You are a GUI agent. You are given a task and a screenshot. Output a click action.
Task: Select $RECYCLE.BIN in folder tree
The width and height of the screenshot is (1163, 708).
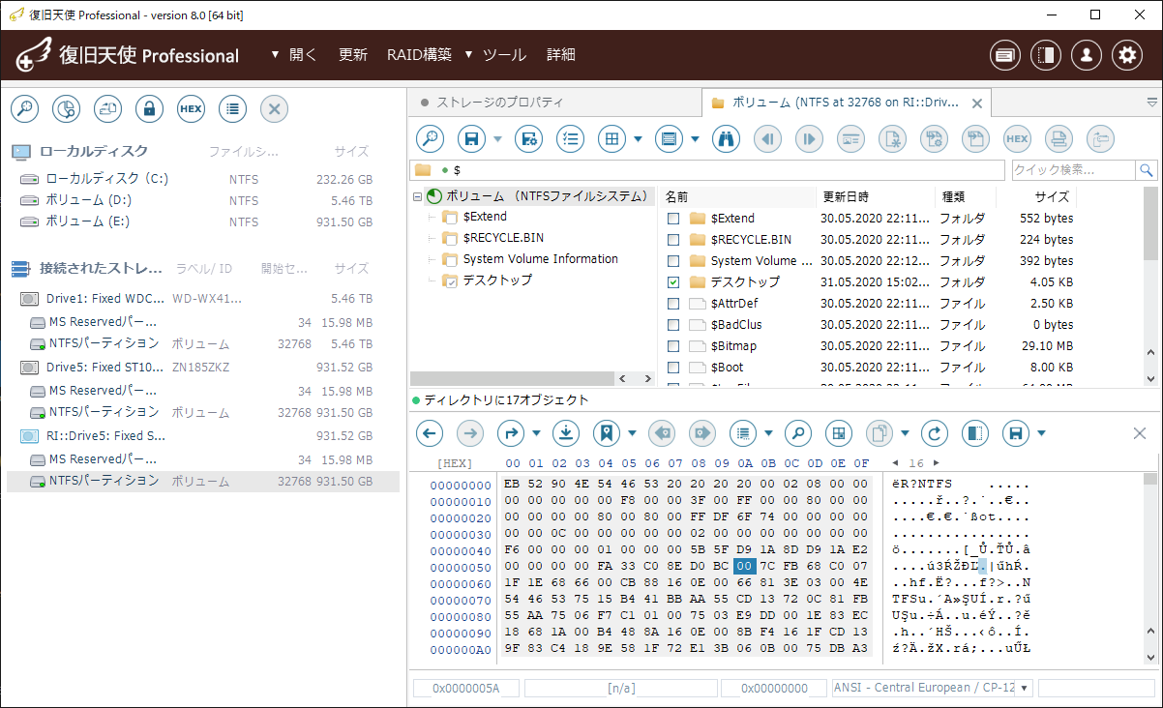tap(501, 238)
